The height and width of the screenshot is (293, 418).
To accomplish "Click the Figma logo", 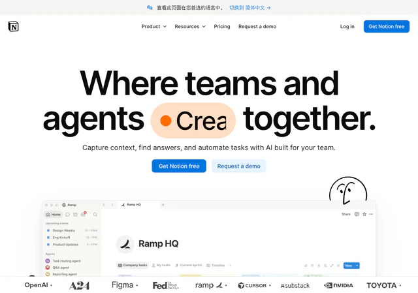I will [122, 285].
